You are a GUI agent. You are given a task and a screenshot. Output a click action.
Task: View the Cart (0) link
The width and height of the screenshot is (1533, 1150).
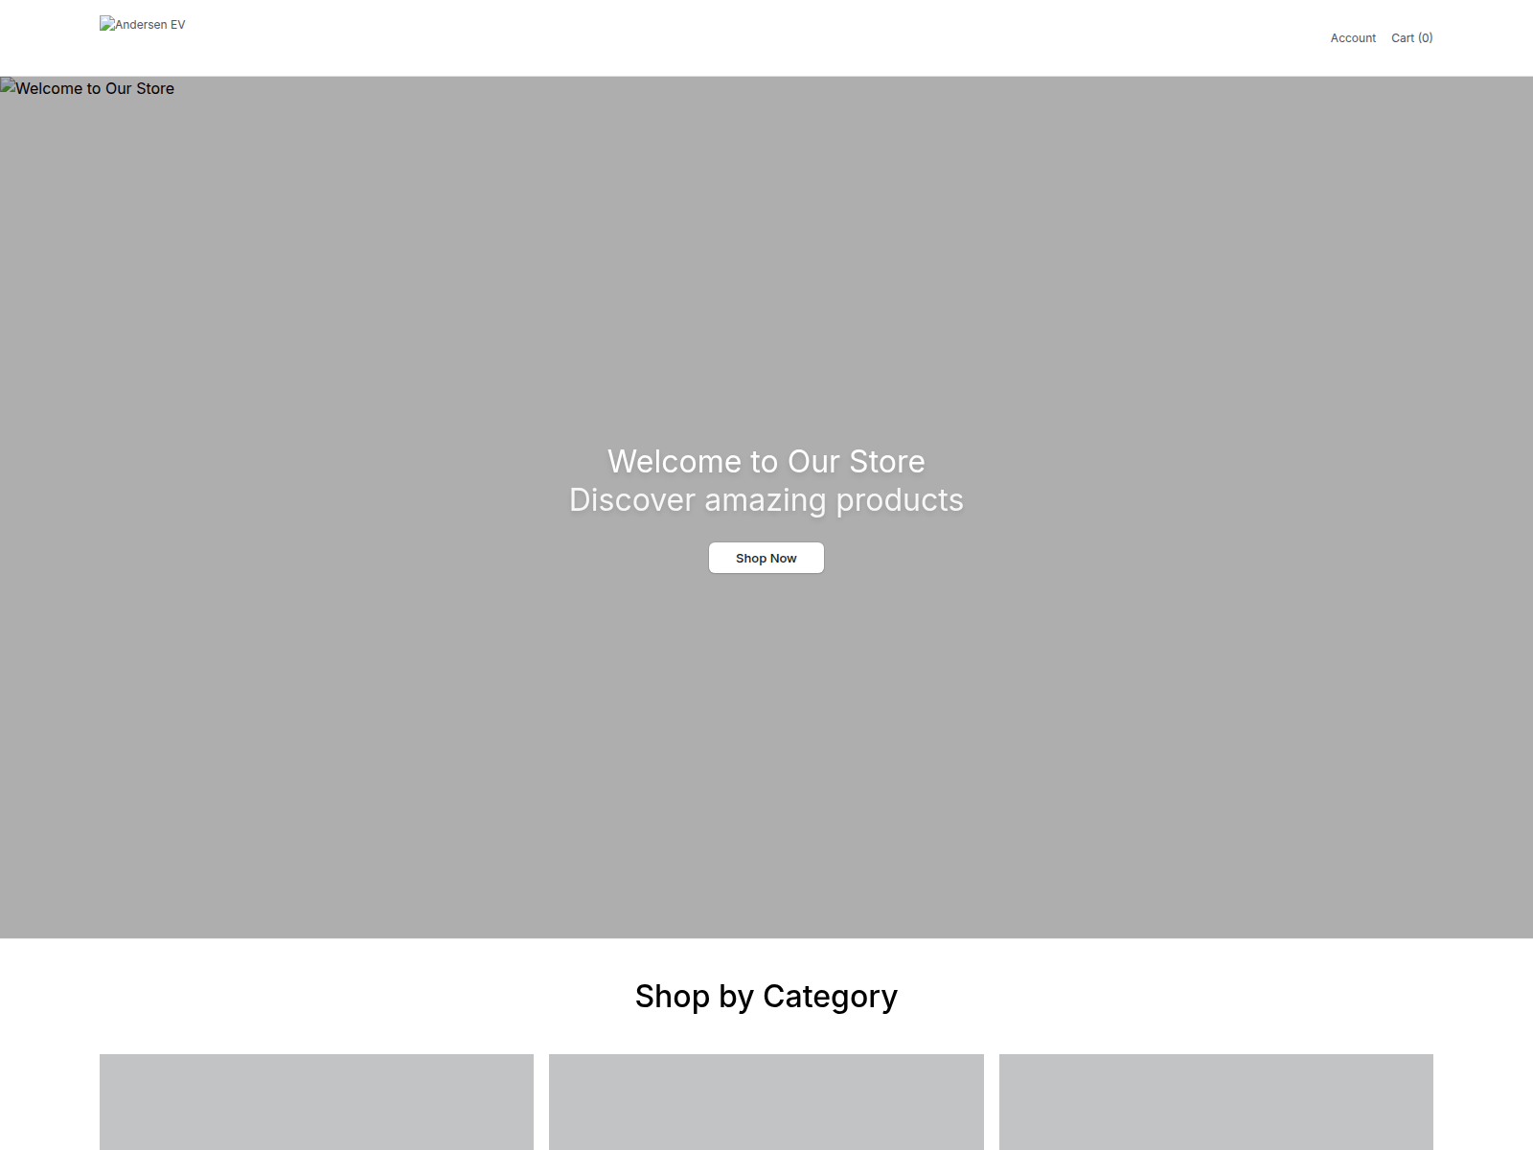[x=1412, y=38]
